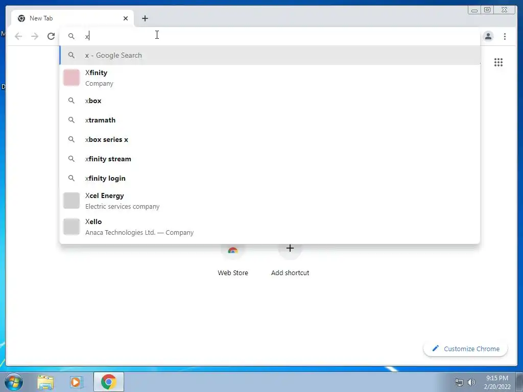Select the 'xfinity login' suggestion
523x392 pixels.
pos(270,178)
